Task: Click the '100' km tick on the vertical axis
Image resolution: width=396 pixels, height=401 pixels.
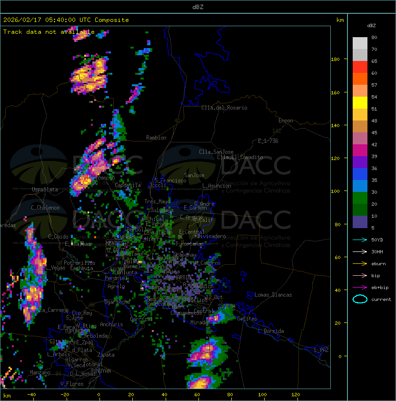Action: coord(335,191)
